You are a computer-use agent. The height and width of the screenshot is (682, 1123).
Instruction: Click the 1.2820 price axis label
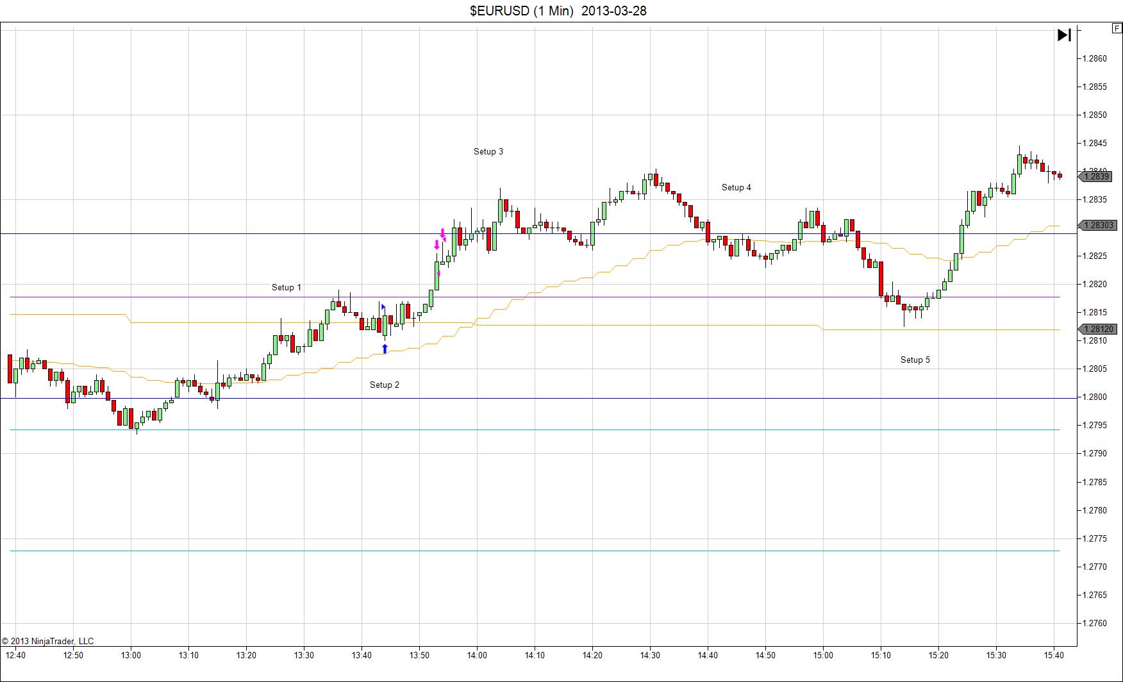pyautogui.click(x=1095, y=284)
